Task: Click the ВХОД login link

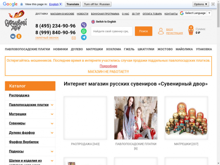Action: click(169, 29)
